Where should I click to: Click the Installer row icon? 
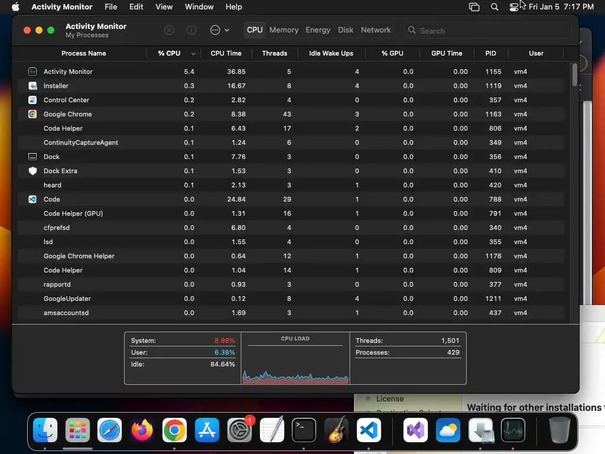coord(32,86)
